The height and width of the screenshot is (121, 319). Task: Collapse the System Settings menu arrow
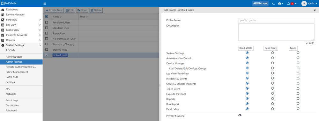pos(40,45)
